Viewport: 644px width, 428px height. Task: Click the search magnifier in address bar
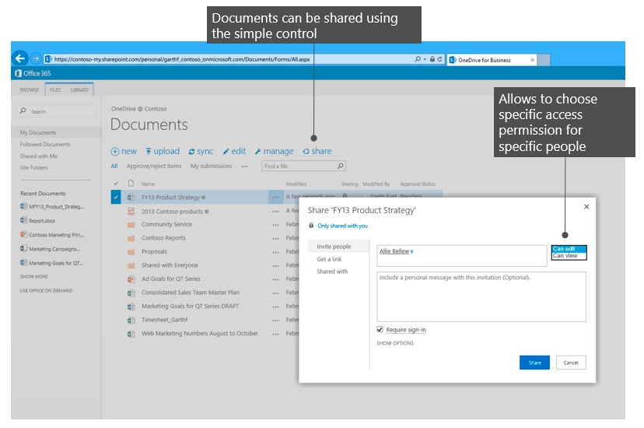418,59
